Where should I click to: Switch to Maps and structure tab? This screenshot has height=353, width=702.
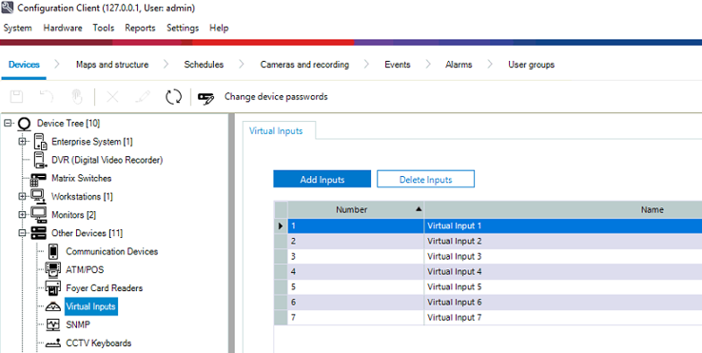(x=112, y=65)
